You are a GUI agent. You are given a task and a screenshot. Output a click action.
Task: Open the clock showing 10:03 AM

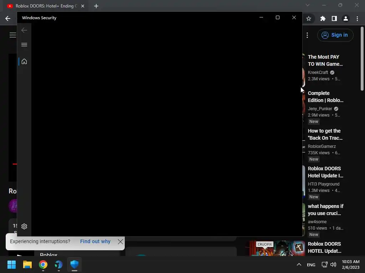click(351, 264)
